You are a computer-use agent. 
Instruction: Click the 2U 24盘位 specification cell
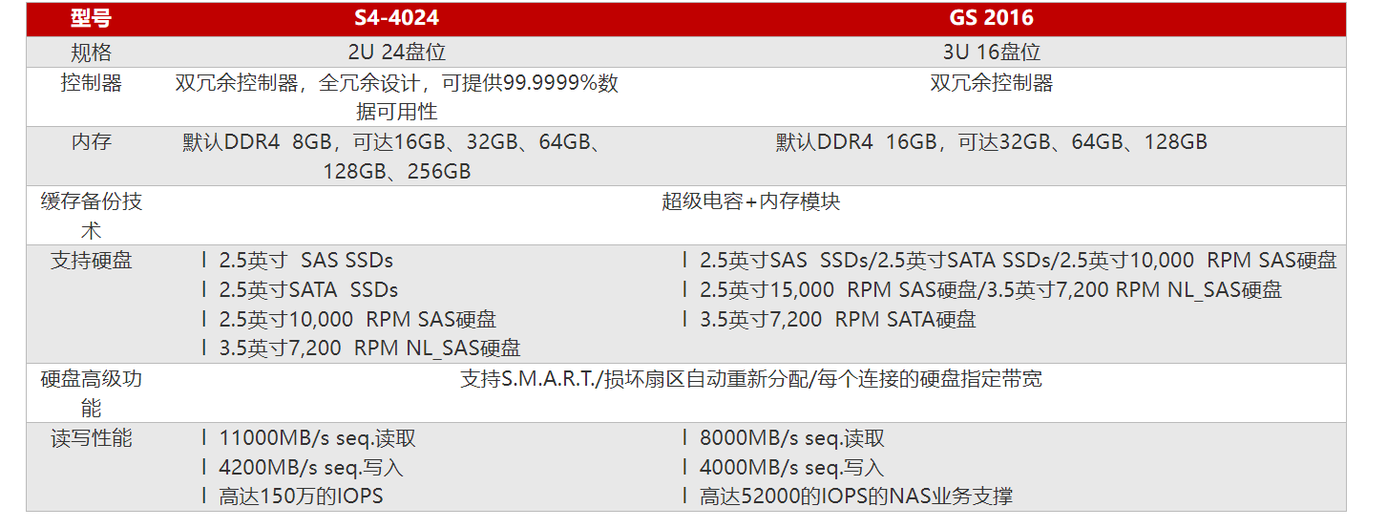point(396,53)
